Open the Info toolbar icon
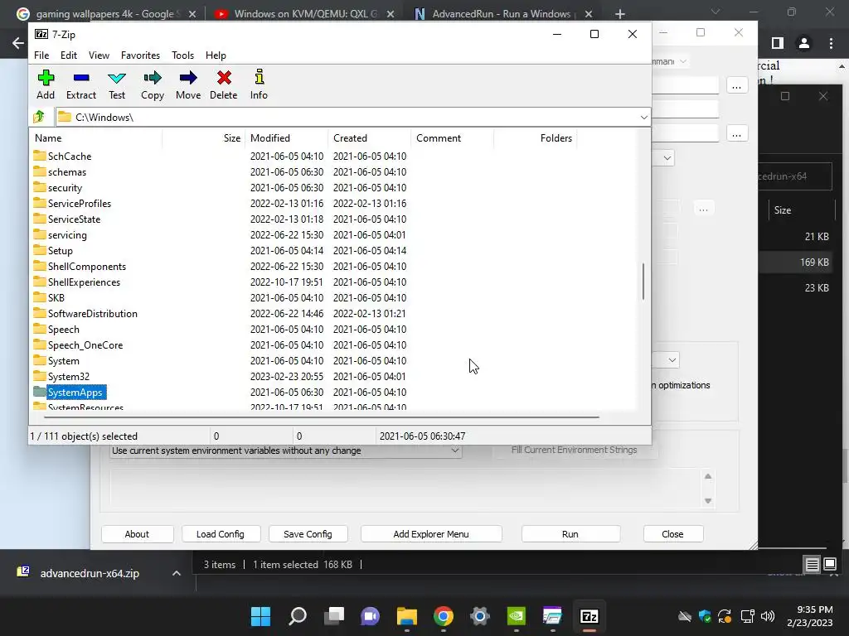The image size is (849, 636). pos(259,84)
